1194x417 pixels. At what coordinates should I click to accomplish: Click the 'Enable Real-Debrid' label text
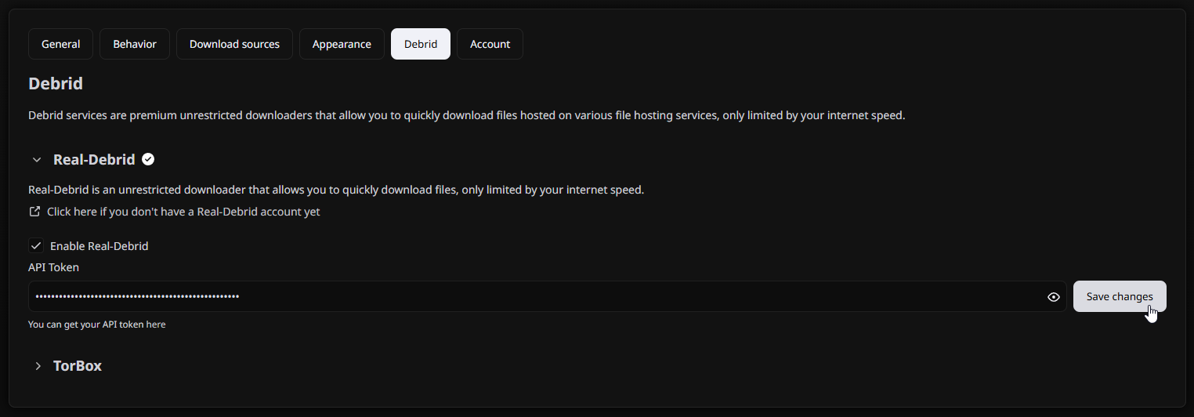[99, 246]
